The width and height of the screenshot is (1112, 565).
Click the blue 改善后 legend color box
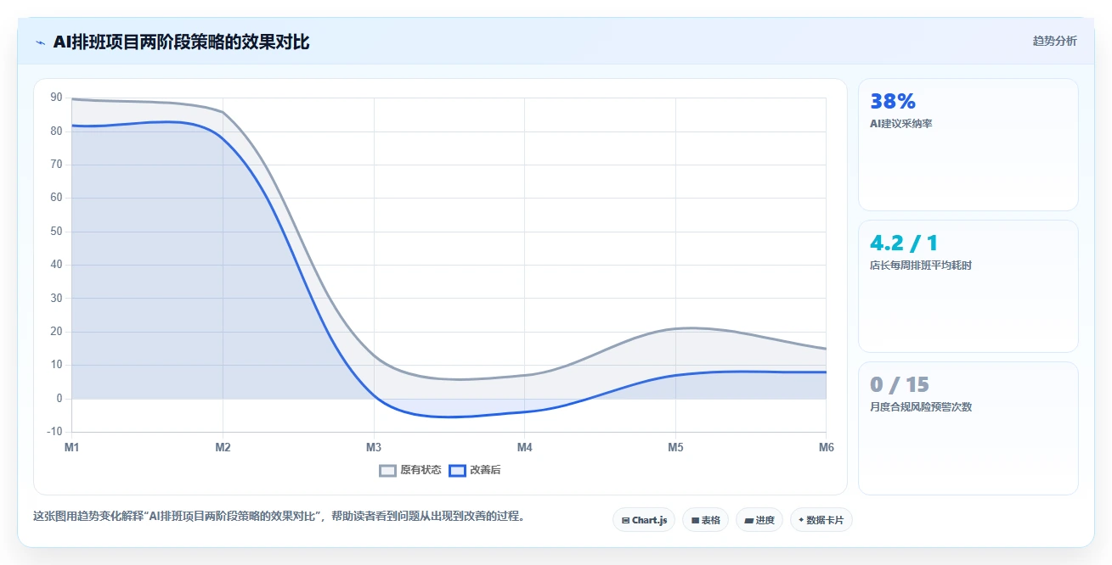pyautogui.click(x=457, y=470)
